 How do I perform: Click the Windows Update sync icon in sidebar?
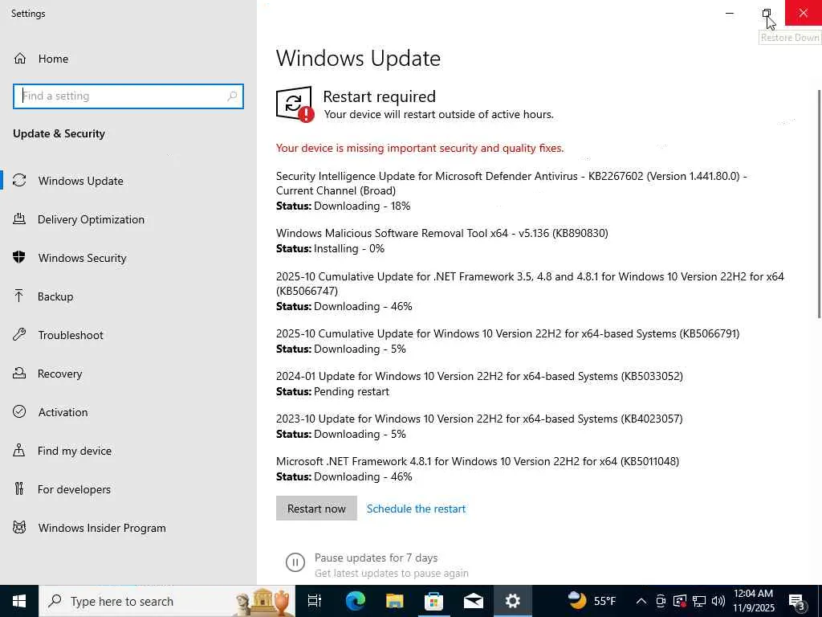pyautogui.click(x=19, y=181)
